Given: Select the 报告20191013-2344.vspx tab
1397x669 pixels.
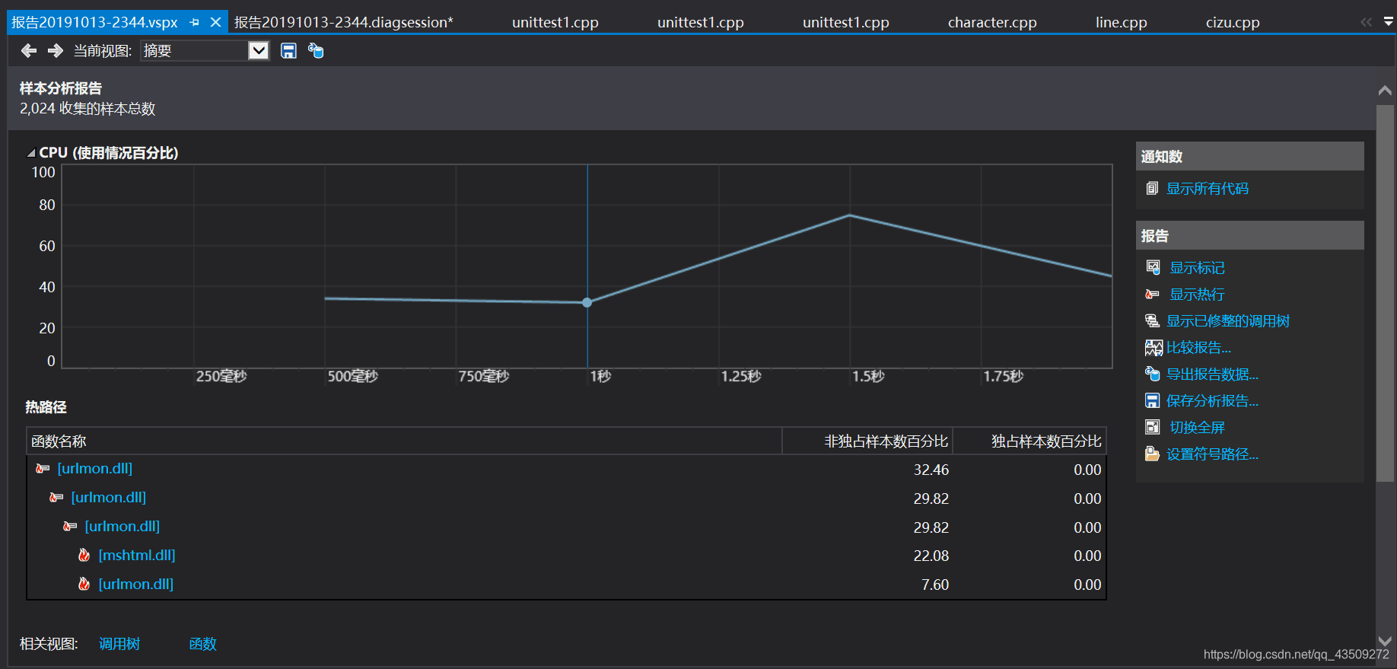Looking at the screenshot, I should tap(94, 22).
